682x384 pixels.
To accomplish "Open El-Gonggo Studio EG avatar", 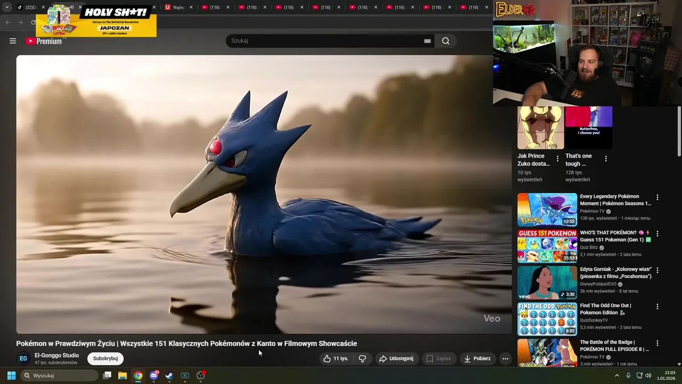I will [x=23, y=358].
